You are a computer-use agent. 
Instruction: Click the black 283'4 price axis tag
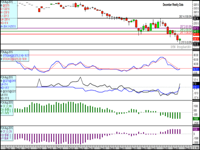click(x=196, y=18)
